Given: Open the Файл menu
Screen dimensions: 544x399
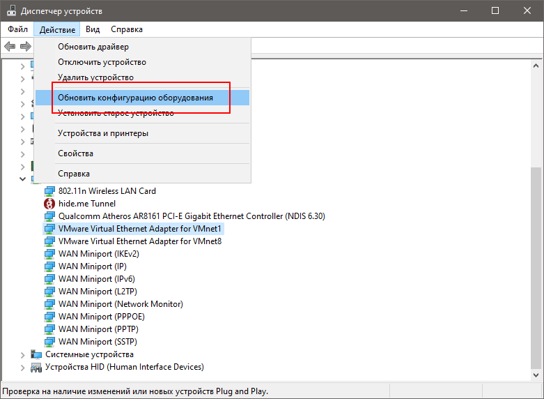Looking at the screenshot, I should pyautogui.click(x=17, y=29).
